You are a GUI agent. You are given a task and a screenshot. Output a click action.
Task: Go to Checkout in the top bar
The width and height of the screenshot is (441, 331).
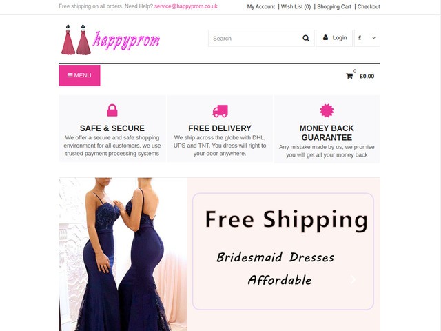369,6
